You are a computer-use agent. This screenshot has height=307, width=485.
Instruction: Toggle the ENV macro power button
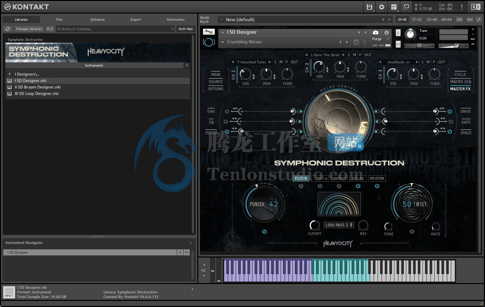click(227, 111)
